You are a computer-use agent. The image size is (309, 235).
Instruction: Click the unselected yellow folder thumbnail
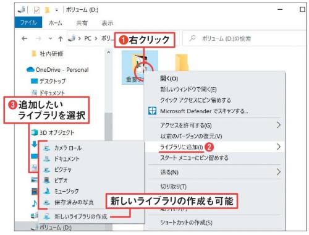182,62
